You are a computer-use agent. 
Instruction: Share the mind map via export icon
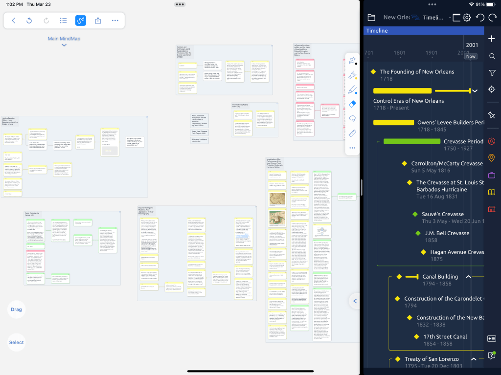[x=98, y=21]
